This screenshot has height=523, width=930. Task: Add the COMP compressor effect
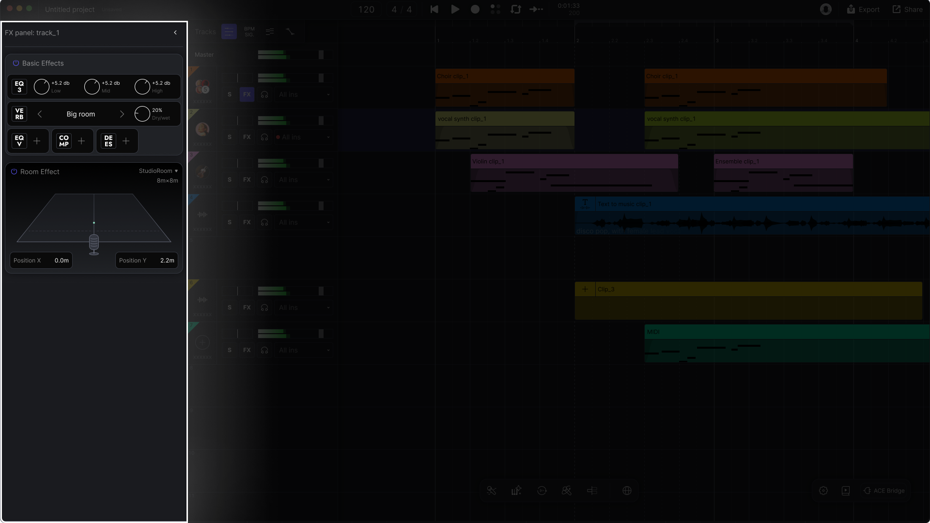81,141
